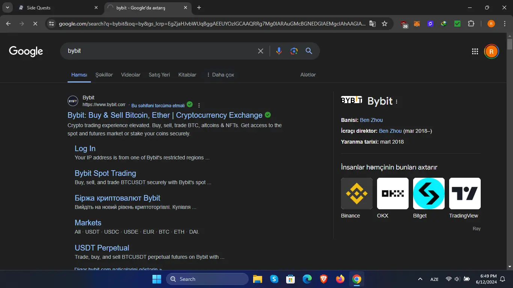Screen dimensions: 513x288
Task: Click the page vertical scrollbar thumb
Action: point(510,44)
